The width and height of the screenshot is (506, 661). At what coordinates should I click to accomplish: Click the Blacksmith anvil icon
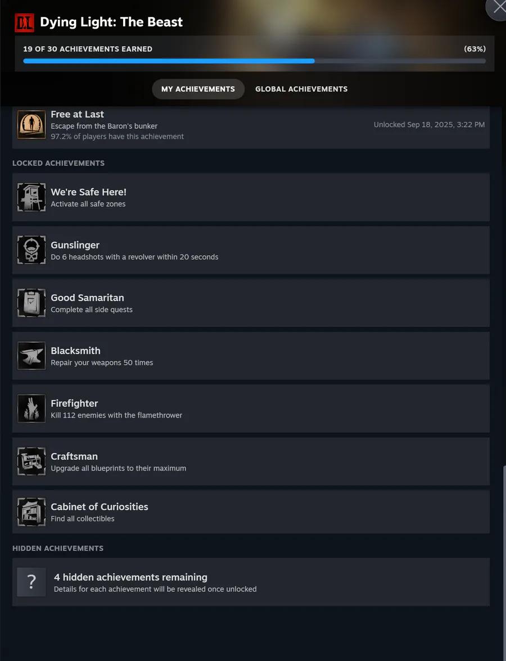[x=31, y=356]
